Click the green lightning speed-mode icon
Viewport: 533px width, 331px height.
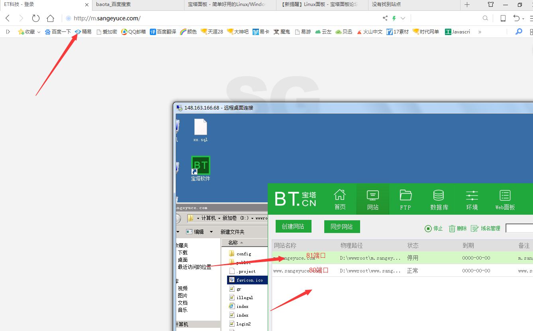tap(394, 18)
